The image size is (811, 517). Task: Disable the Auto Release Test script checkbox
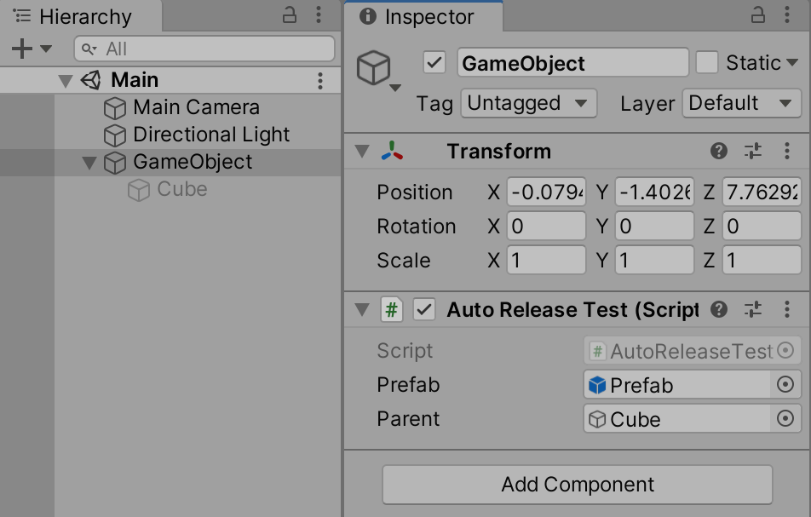pyautogui.click(x=424, y=309)
